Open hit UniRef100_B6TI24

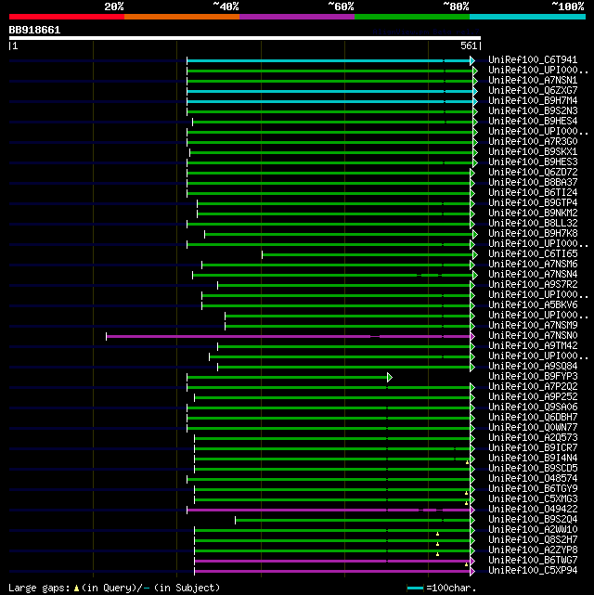click(x=533, y=193)
